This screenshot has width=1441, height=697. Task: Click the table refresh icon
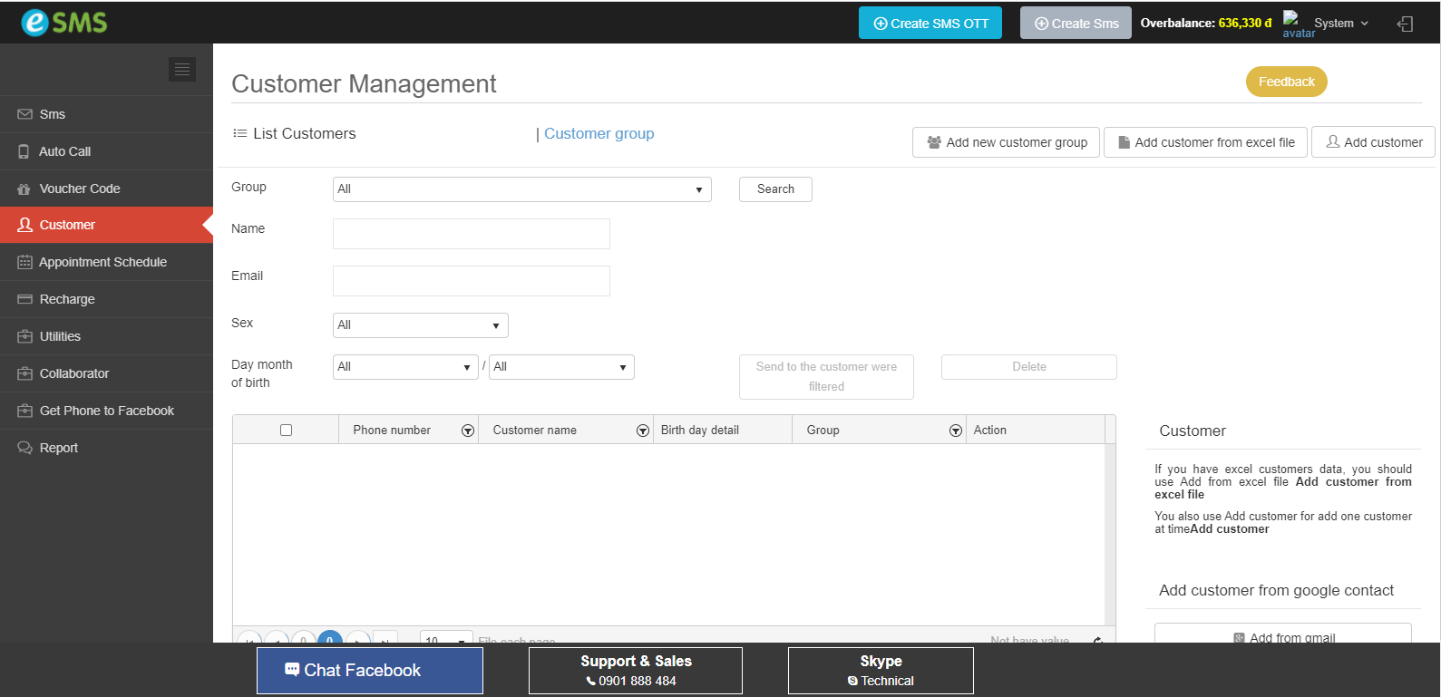tap(1097, 640)
